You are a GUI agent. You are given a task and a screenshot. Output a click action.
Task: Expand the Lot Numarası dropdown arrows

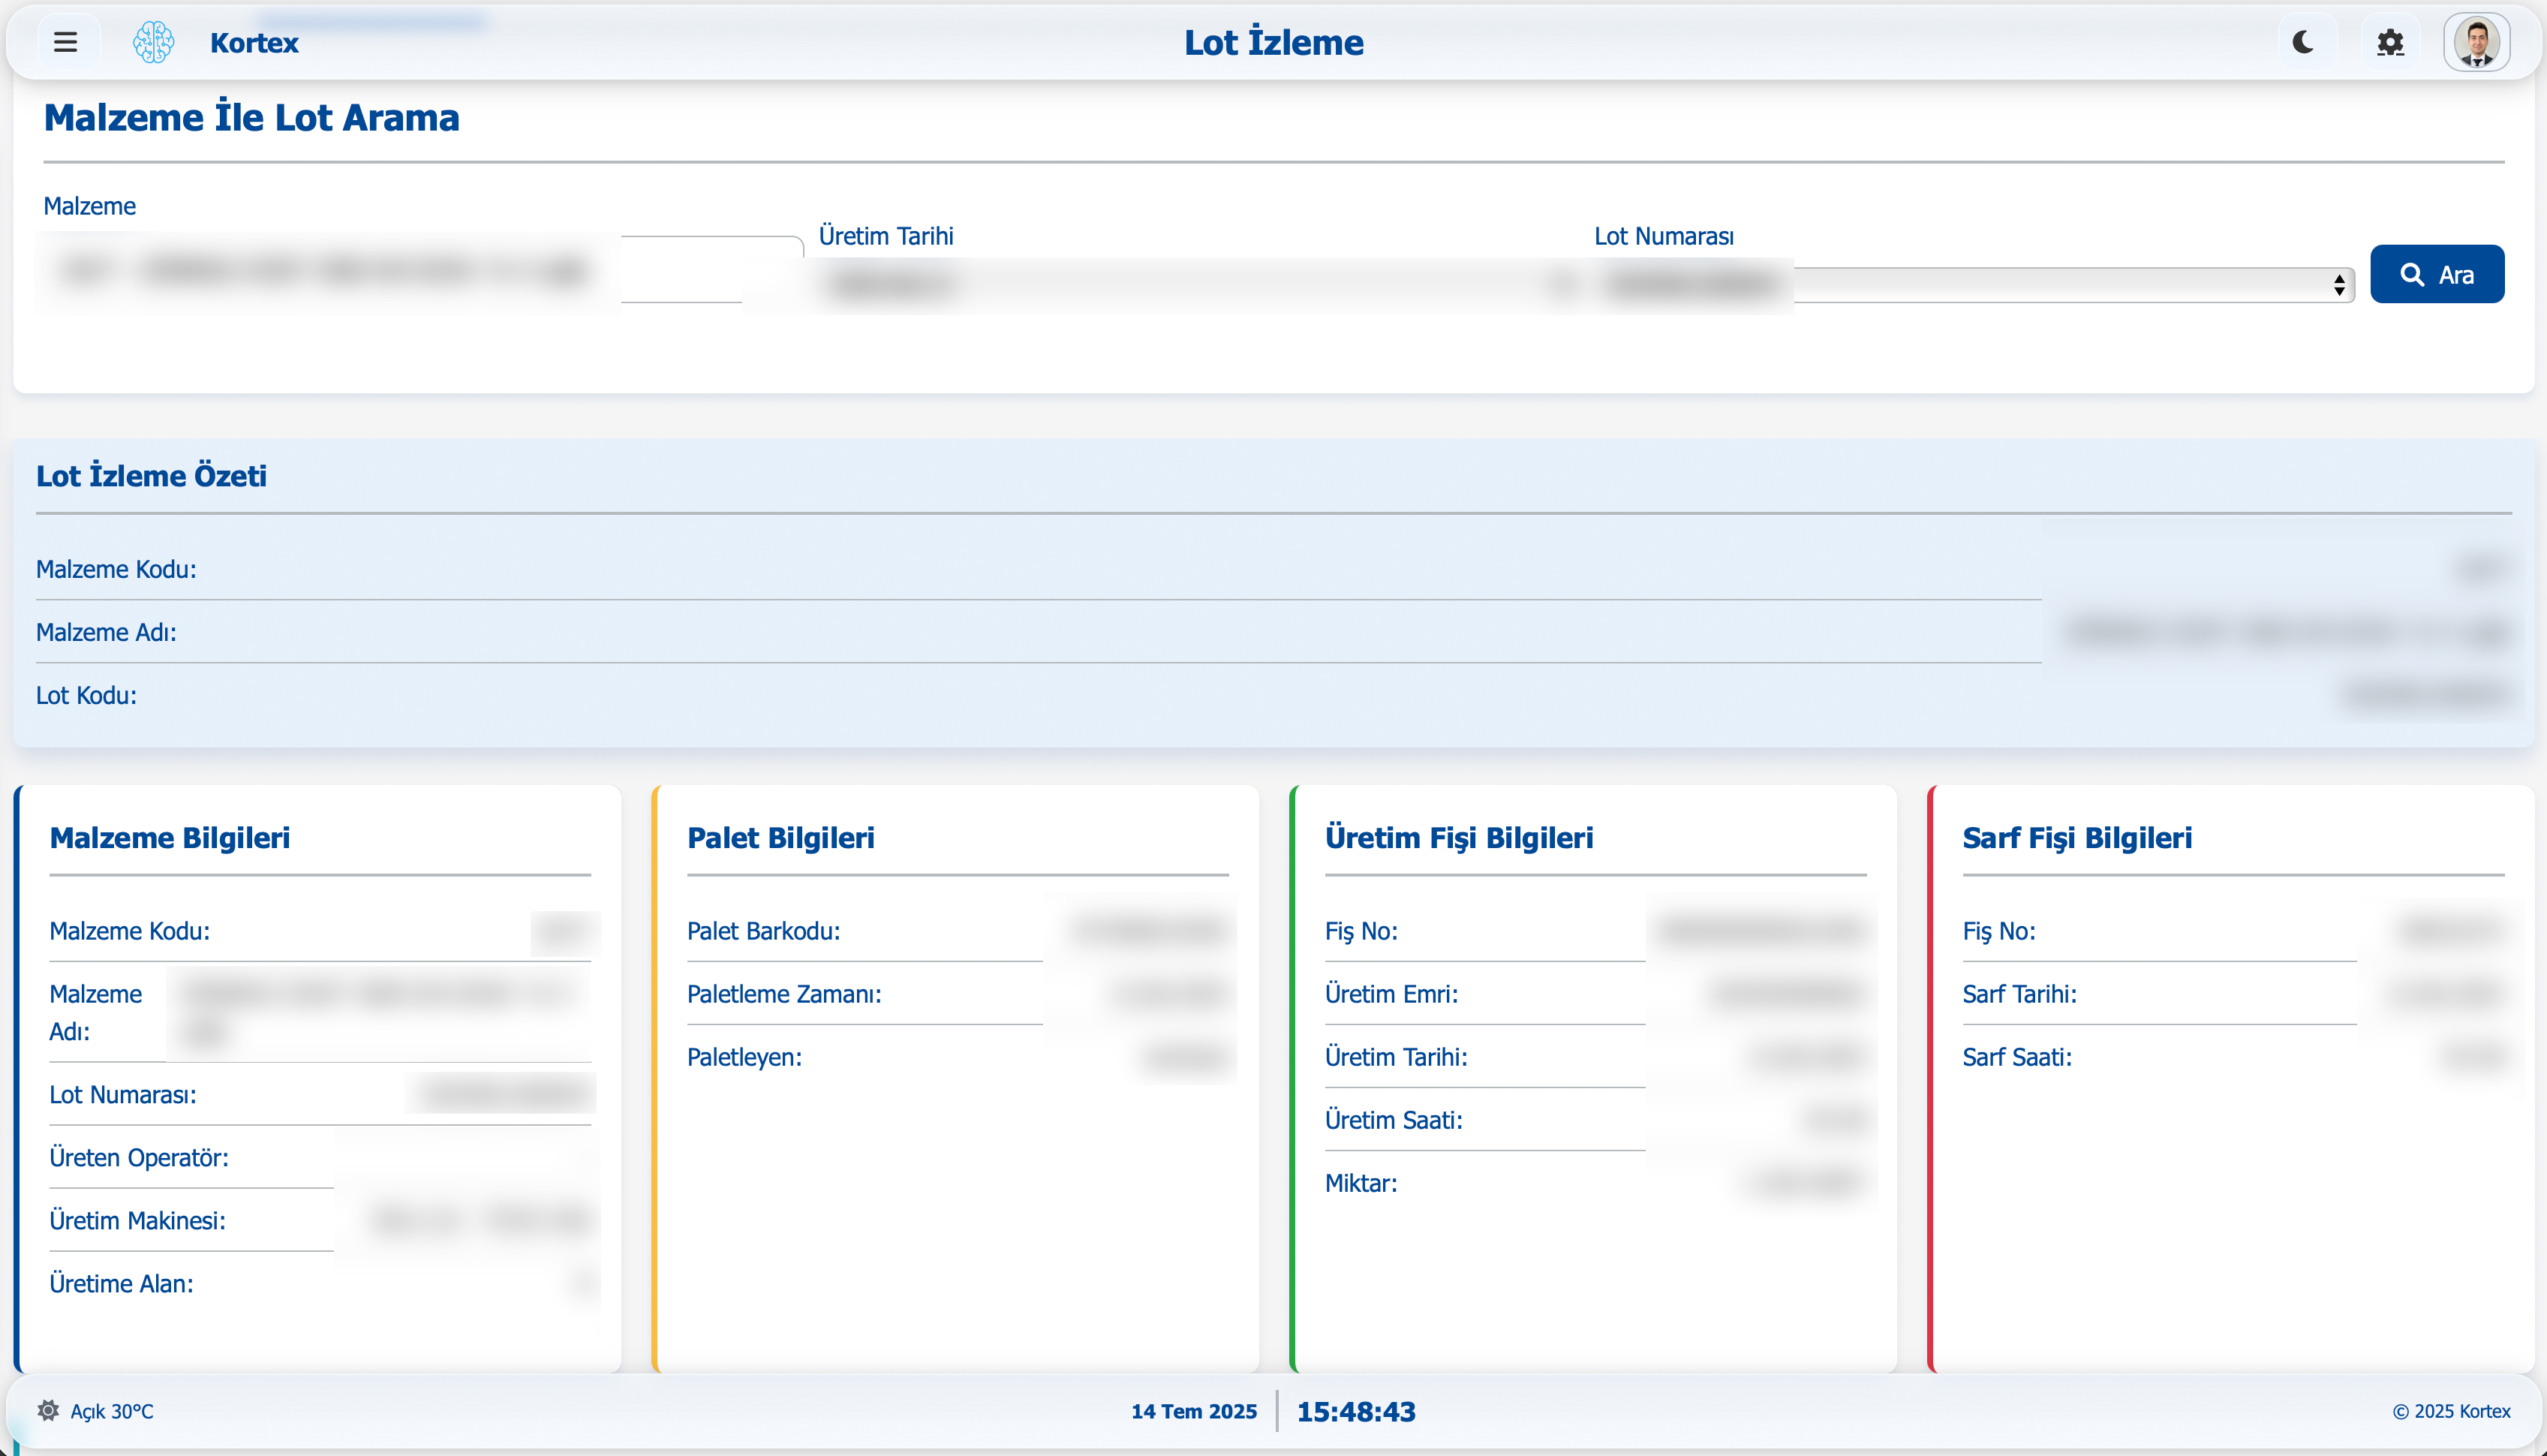click(2339, 285)
